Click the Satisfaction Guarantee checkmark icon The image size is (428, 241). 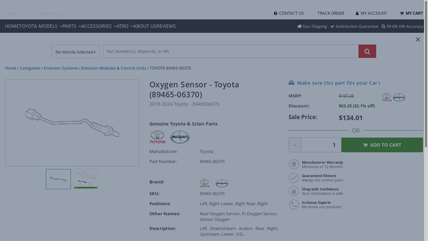tap(332, 26)
